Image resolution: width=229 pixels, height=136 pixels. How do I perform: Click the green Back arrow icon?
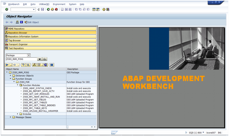coord(48,9)
